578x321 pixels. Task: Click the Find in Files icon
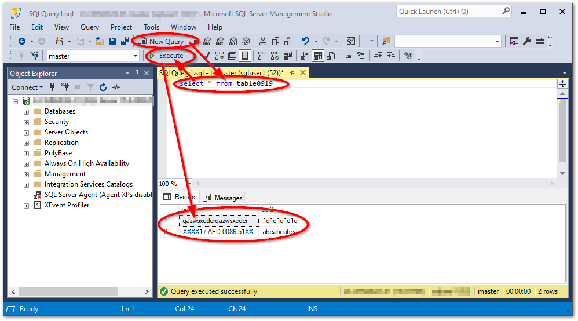pos(386,41)
